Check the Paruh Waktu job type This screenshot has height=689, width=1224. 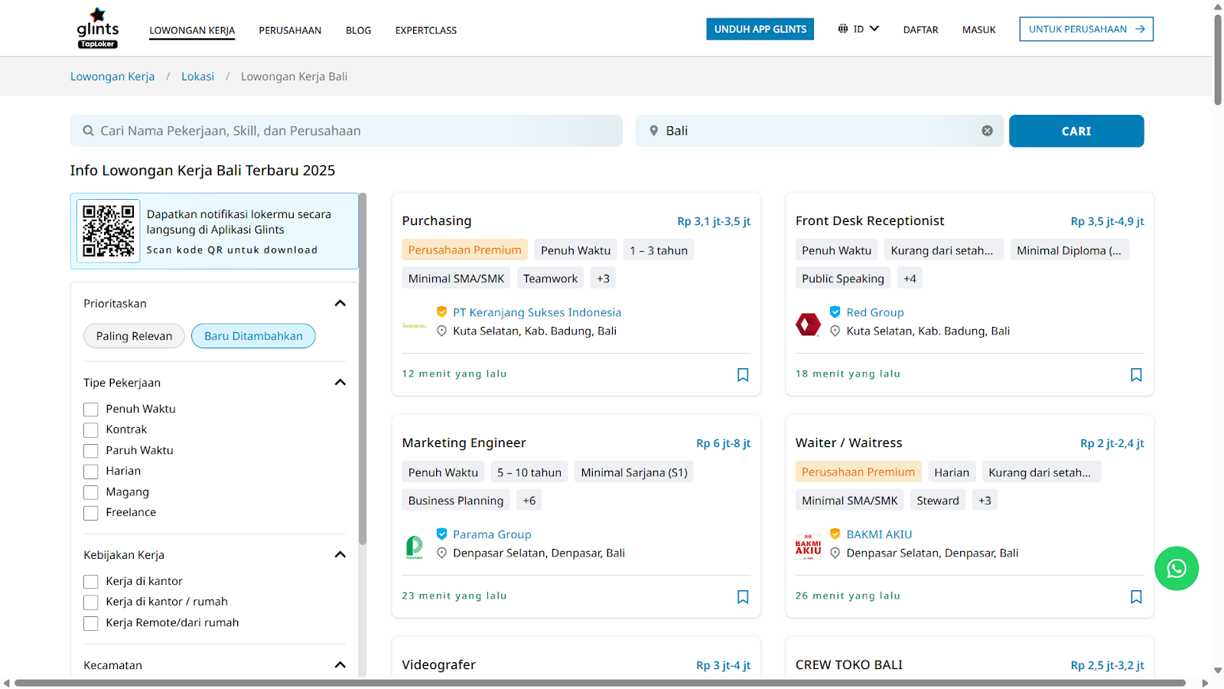tap(91, 451)
